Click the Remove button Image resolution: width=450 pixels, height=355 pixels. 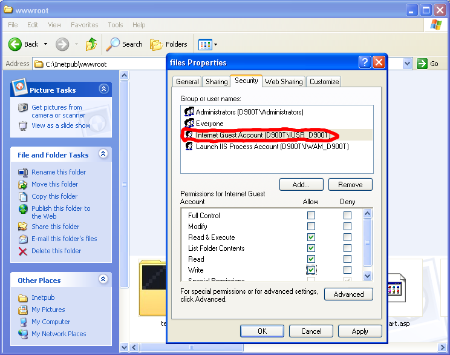(350, 185)
